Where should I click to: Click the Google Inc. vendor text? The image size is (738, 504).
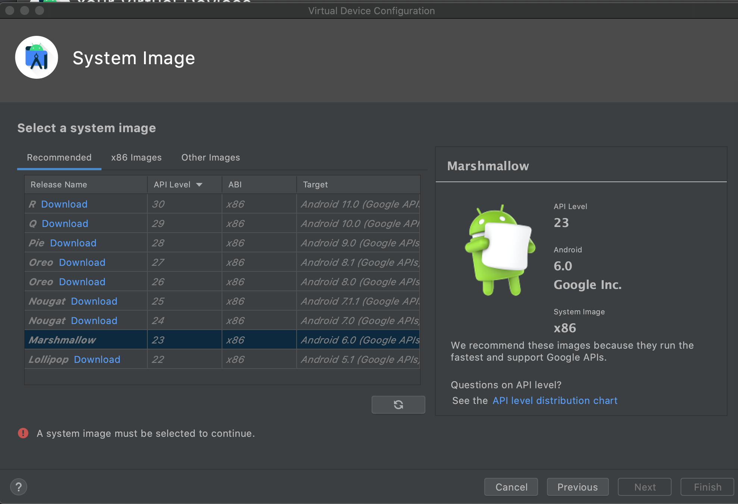click(588, 285)
